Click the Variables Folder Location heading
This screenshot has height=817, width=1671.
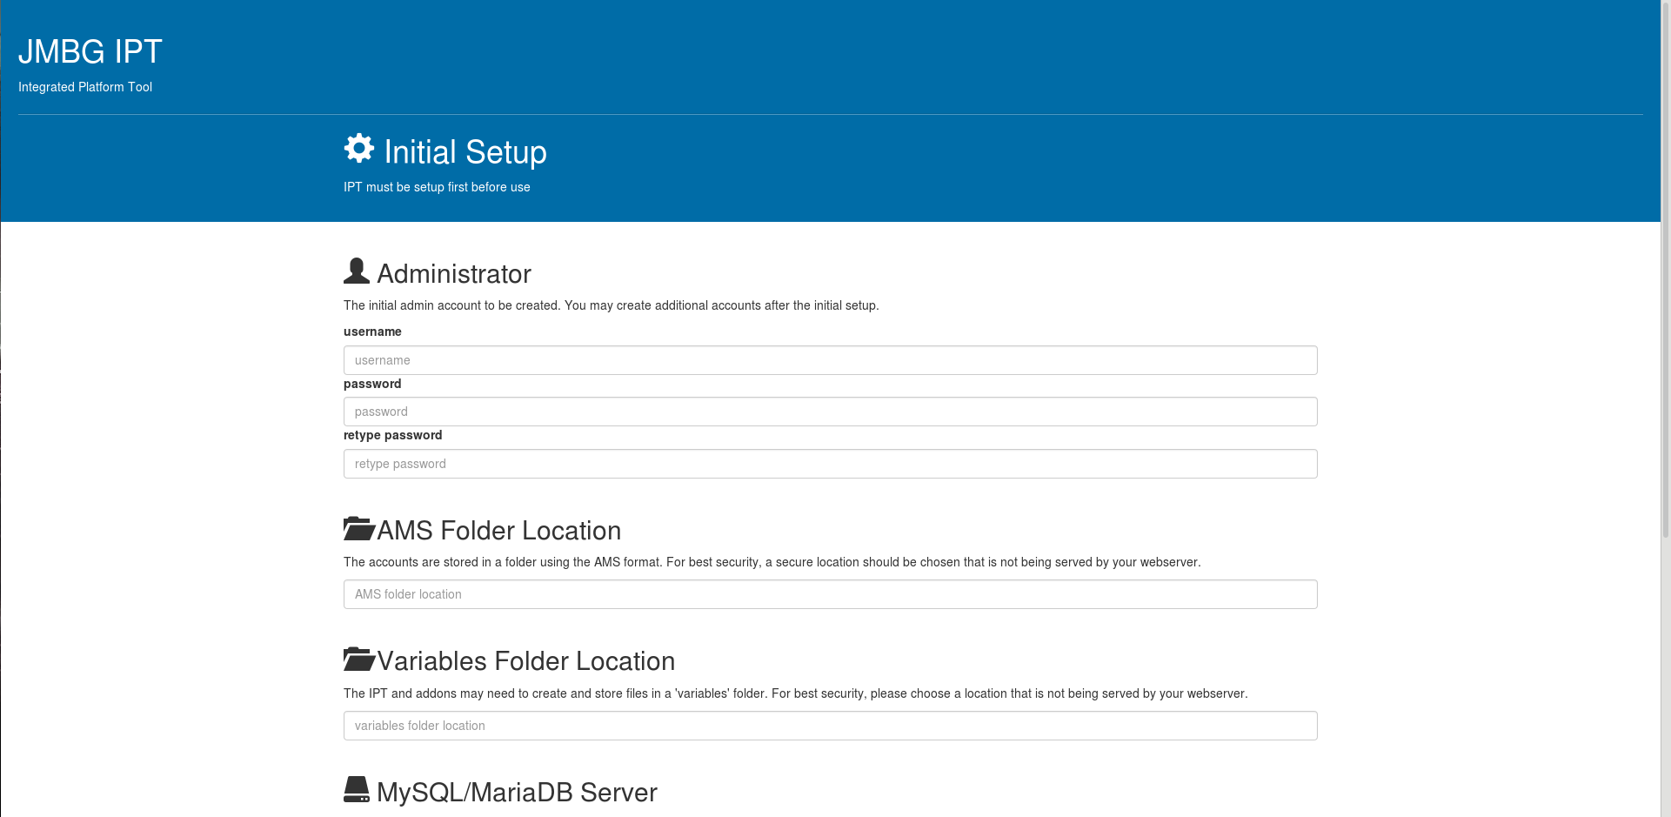(x=526, y=661)
